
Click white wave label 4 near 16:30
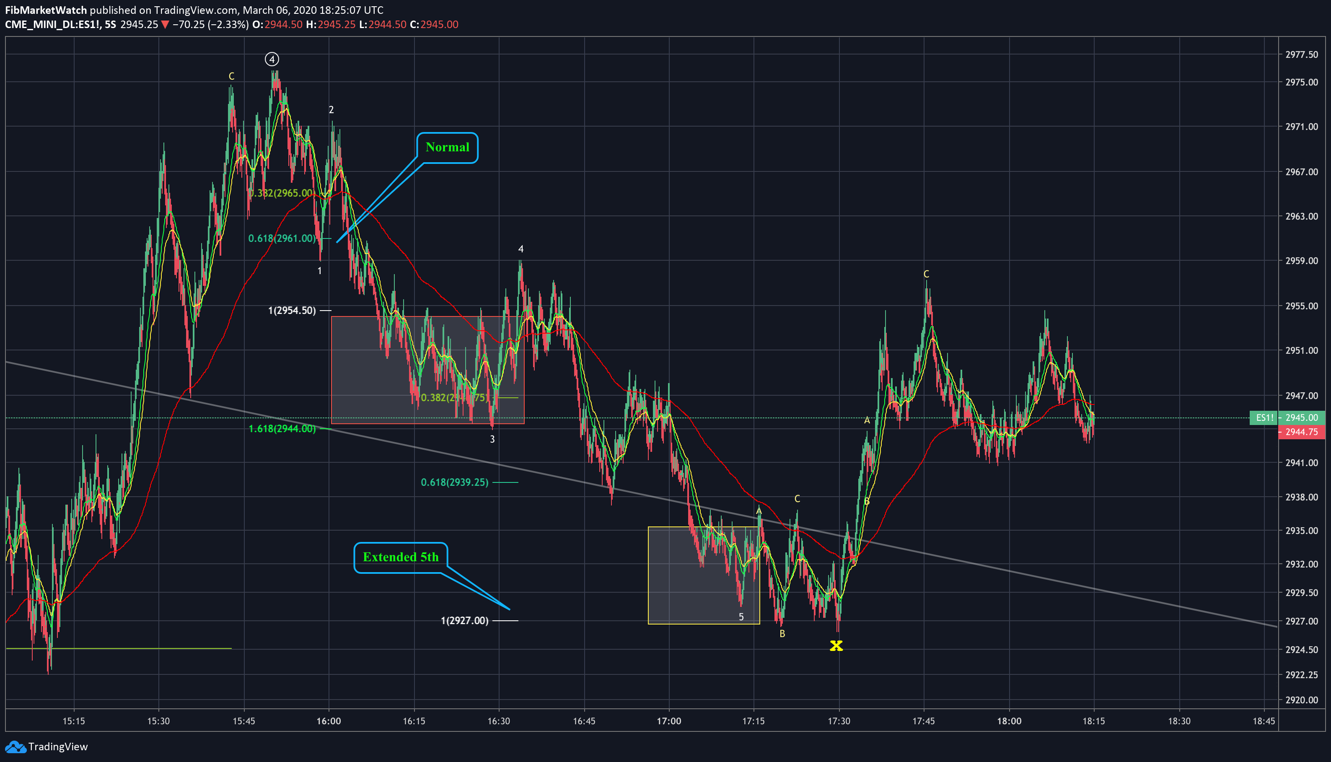click(x=520, y=249)
